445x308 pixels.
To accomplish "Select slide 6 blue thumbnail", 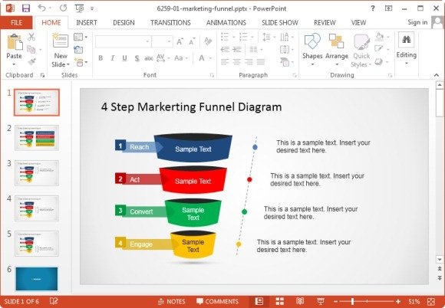I will pyautogui.click(x=37, y=279).
